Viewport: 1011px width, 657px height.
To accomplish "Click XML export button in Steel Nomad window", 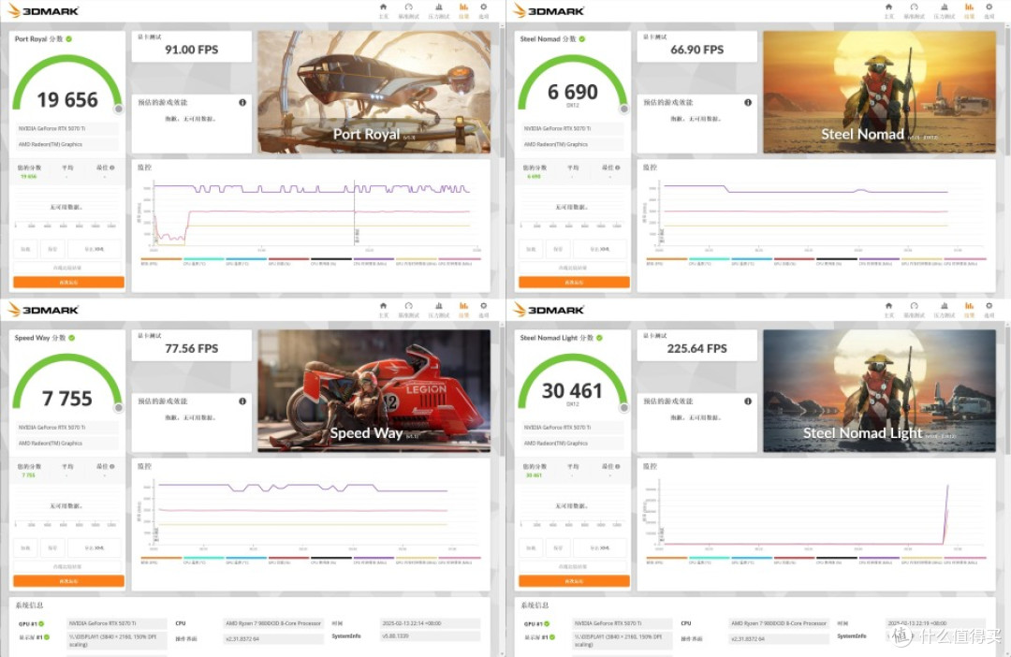I will tap(600, 249).
